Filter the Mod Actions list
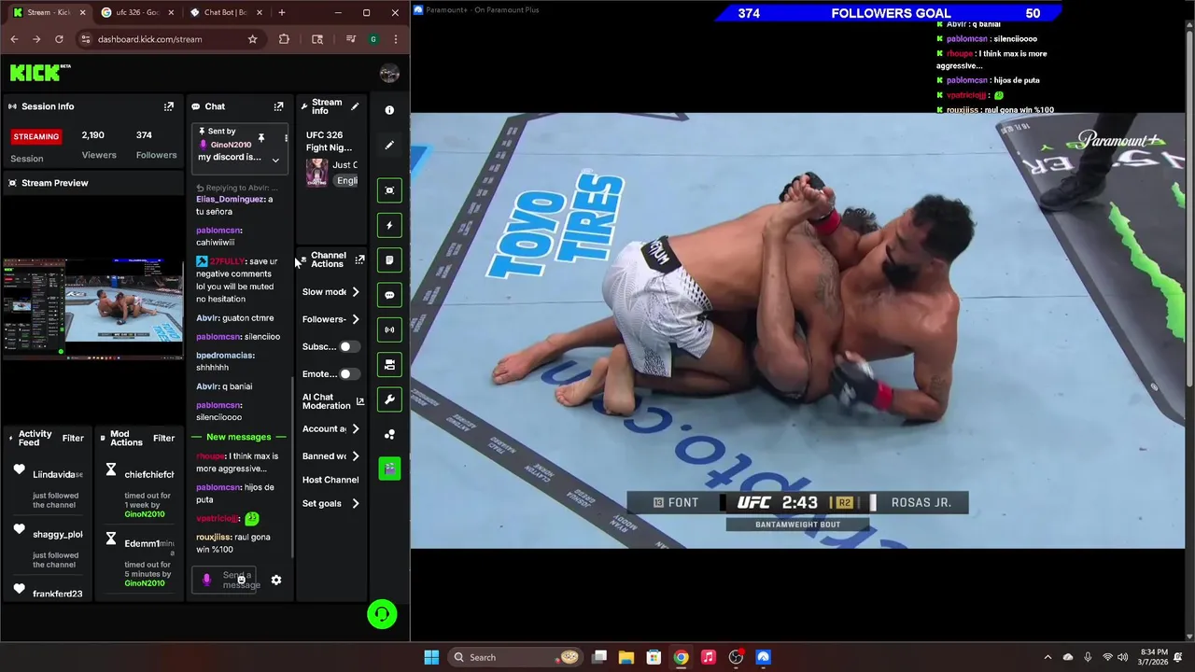The width and height of the screenshot is (1195, 672). click(163, 438)
